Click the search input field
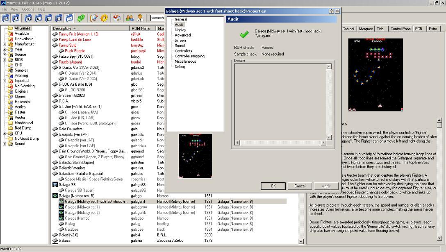This screenshot has height=252, width=446. (158, 18)
